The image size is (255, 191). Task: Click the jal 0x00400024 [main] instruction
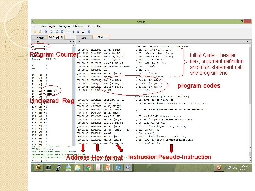click(x=117, y=66)
